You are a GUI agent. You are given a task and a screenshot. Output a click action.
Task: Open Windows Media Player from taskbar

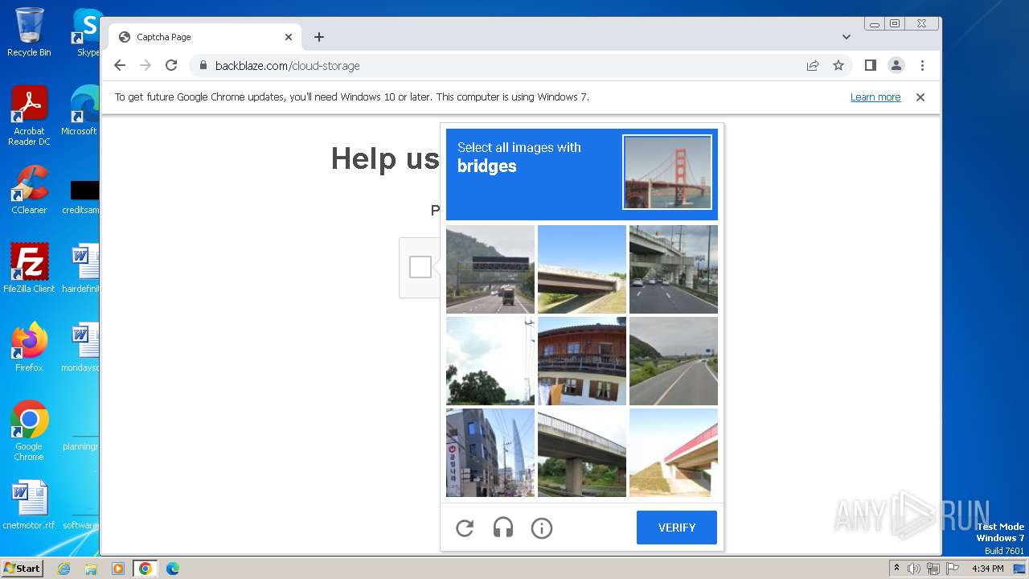[118, 569]
